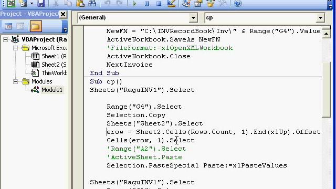Toggle Design Mode icon

coord(171,4)
